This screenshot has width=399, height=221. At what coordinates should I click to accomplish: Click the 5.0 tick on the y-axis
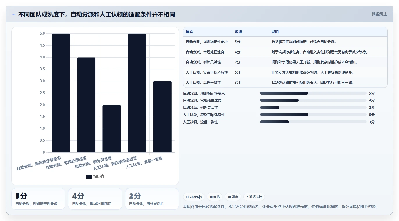[x=42, y=33]
